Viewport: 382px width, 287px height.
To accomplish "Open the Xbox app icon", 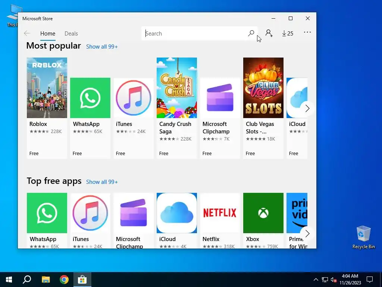I will [263, 213].
